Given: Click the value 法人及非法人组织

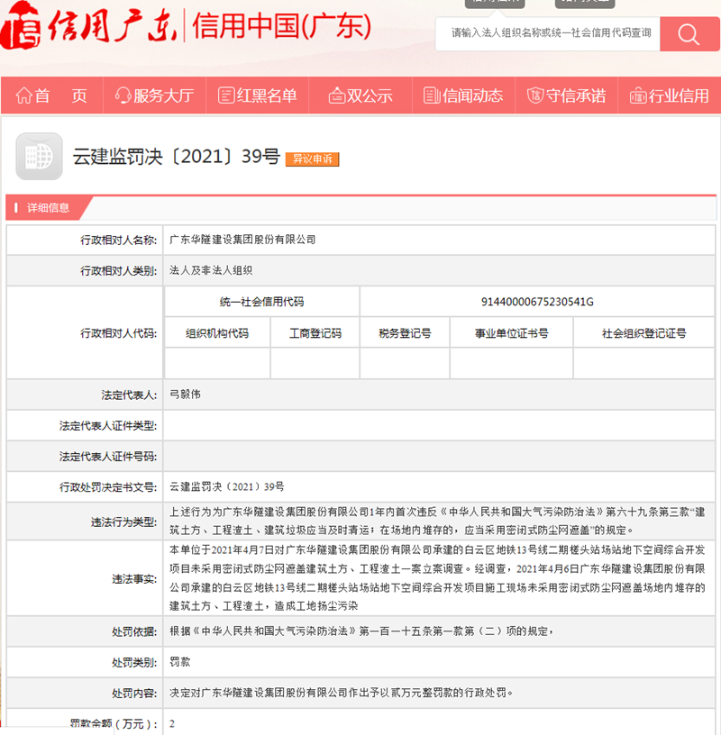Looking at the screenshot, I should (211, 270).
